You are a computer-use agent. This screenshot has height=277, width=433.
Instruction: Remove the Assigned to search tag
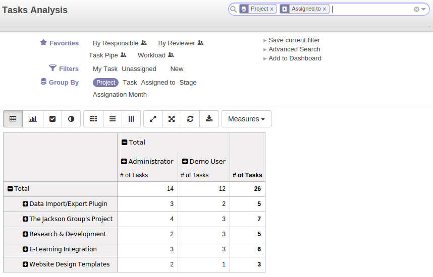point(324,9)
